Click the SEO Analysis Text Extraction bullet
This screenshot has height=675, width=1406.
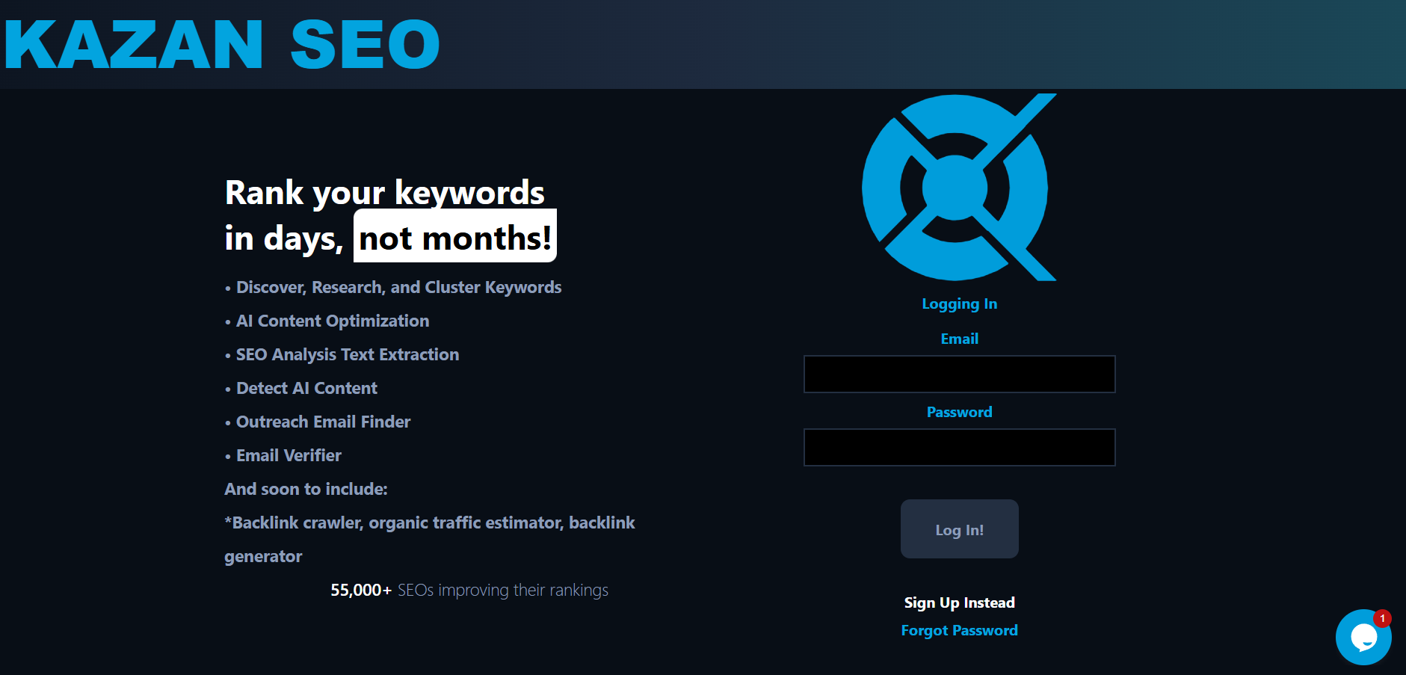(x=347, y=355)
